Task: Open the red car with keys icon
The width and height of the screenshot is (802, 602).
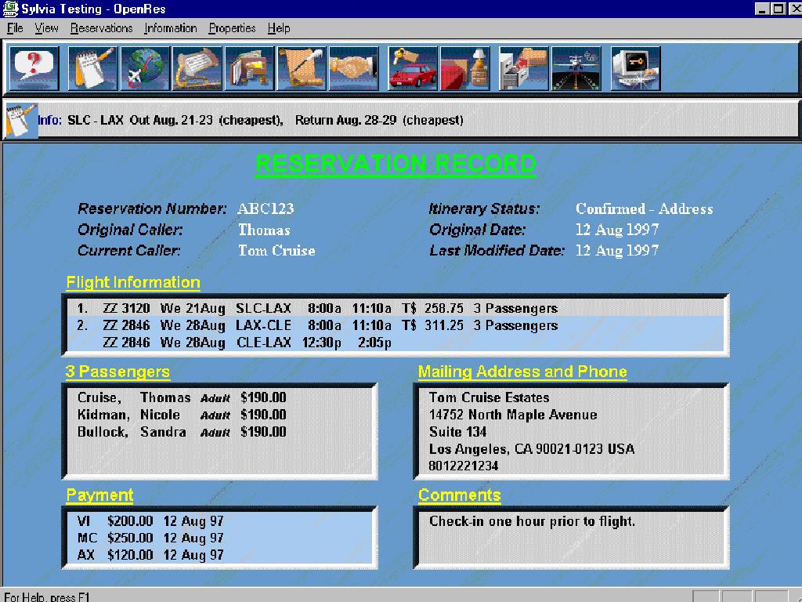Action: click(x=413, y=69)
